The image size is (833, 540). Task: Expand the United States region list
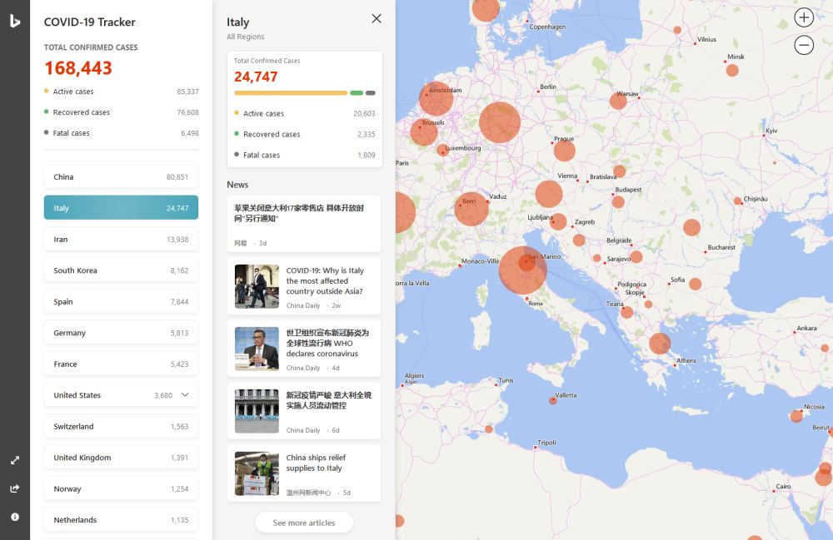point(185,395)
